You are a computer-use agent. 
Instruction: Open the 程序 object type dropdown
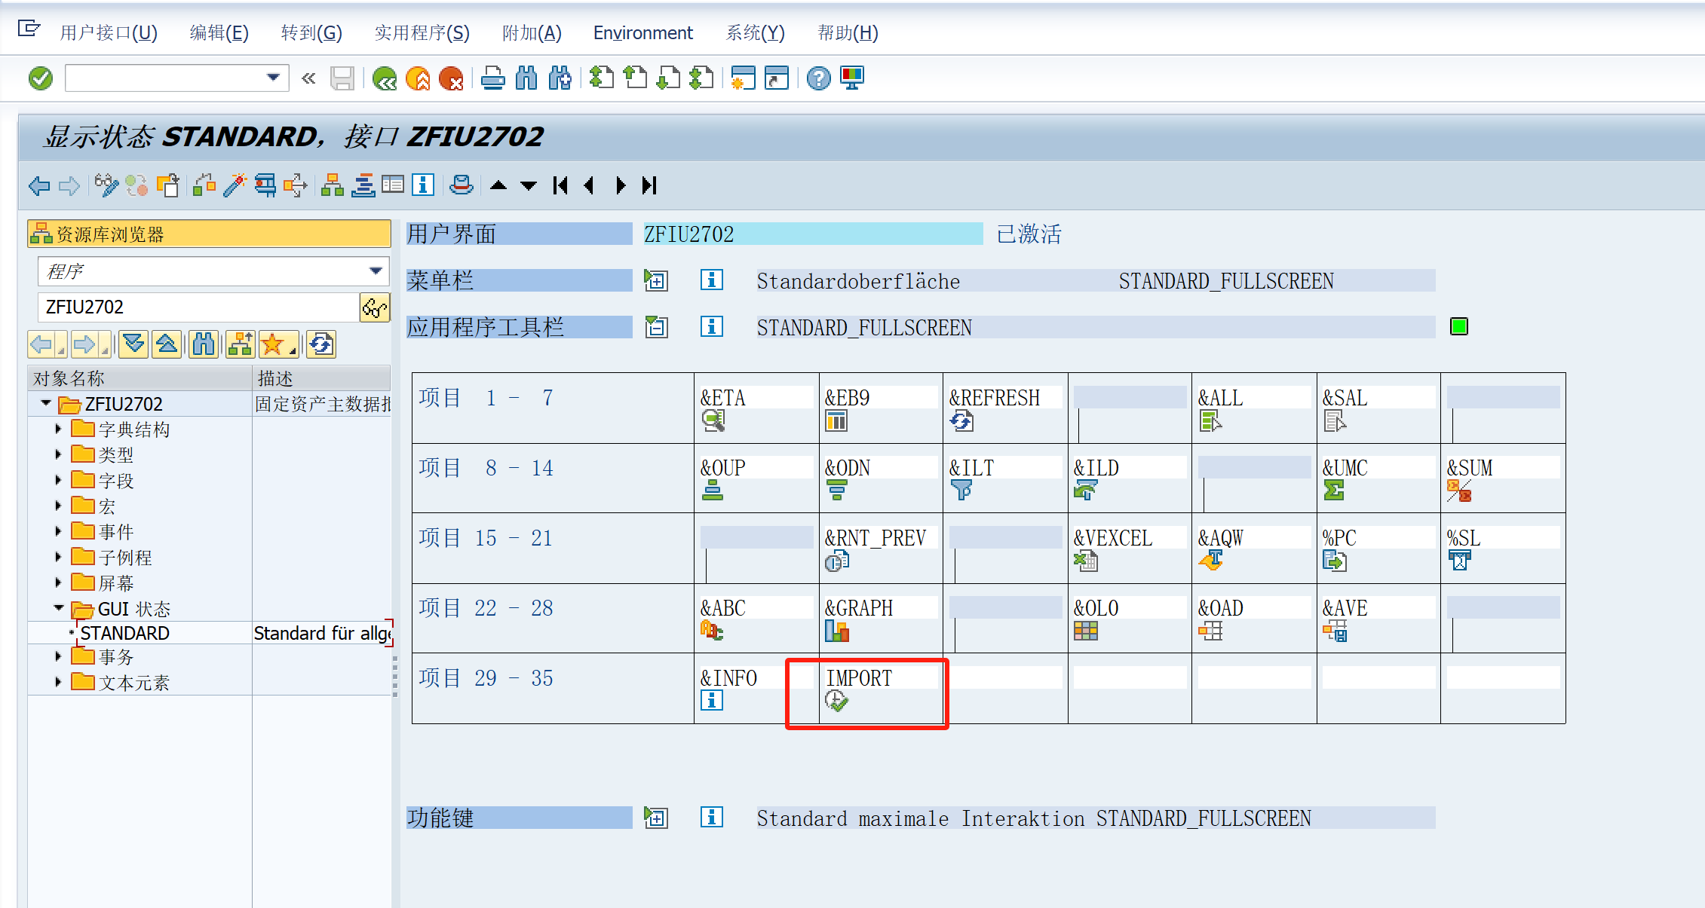[x=376, y=271]
